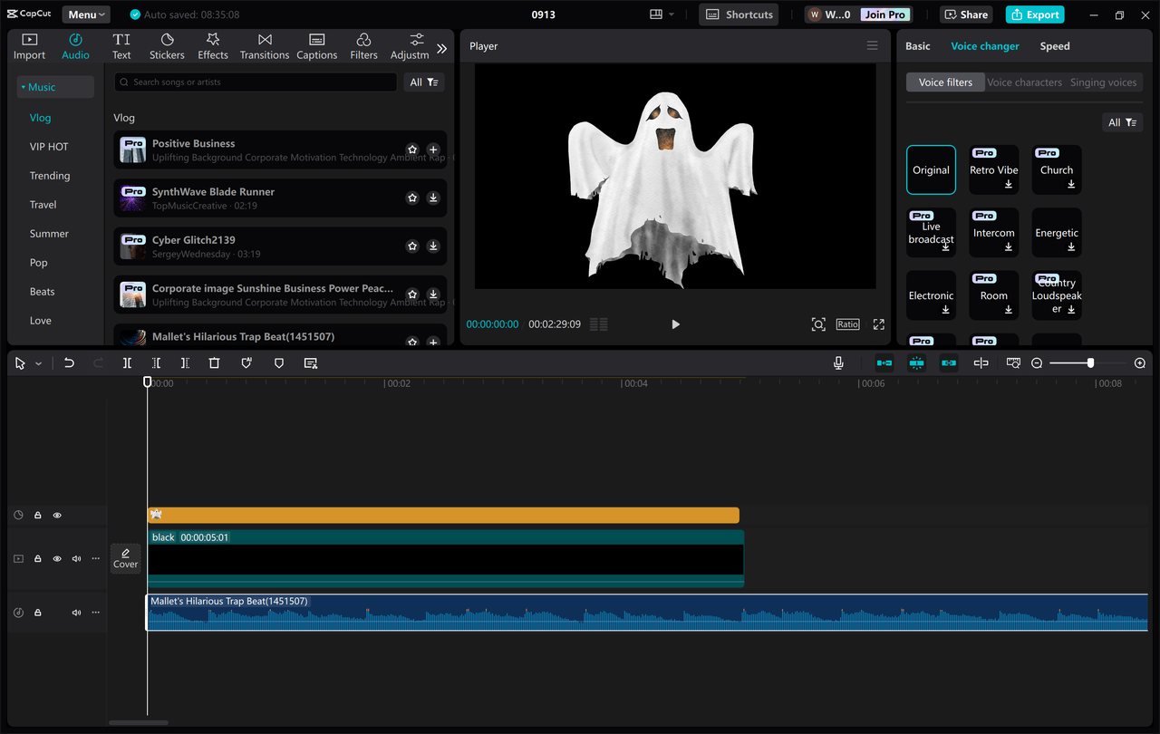1160x734 pixels.
Task: Toggle auto ripple in the timeline toolbar
Action: pyautogui.click(x=884, y=362)
